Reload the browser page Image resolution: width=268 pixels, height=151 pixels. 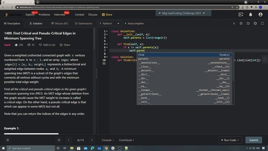tap(12, 8)
